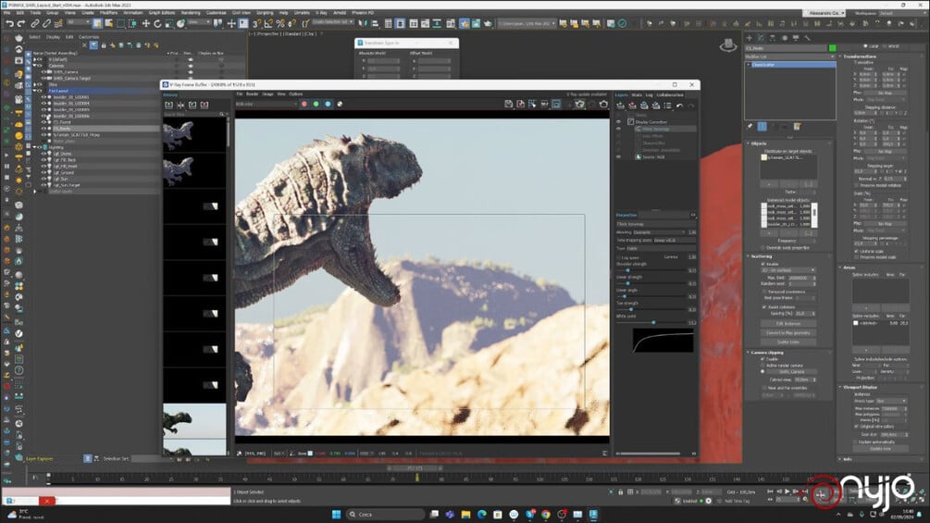Click the first dinosaur history thumbnail
The height and width of the screenshot is (523, 930).
pos(194,135)
